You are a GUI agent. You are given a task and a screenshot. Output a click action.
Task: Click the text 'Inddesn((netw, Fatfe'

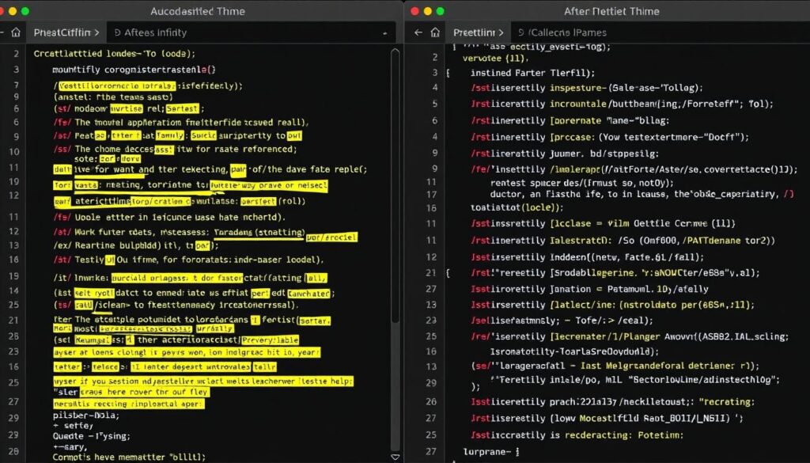(x=601, y=256)
